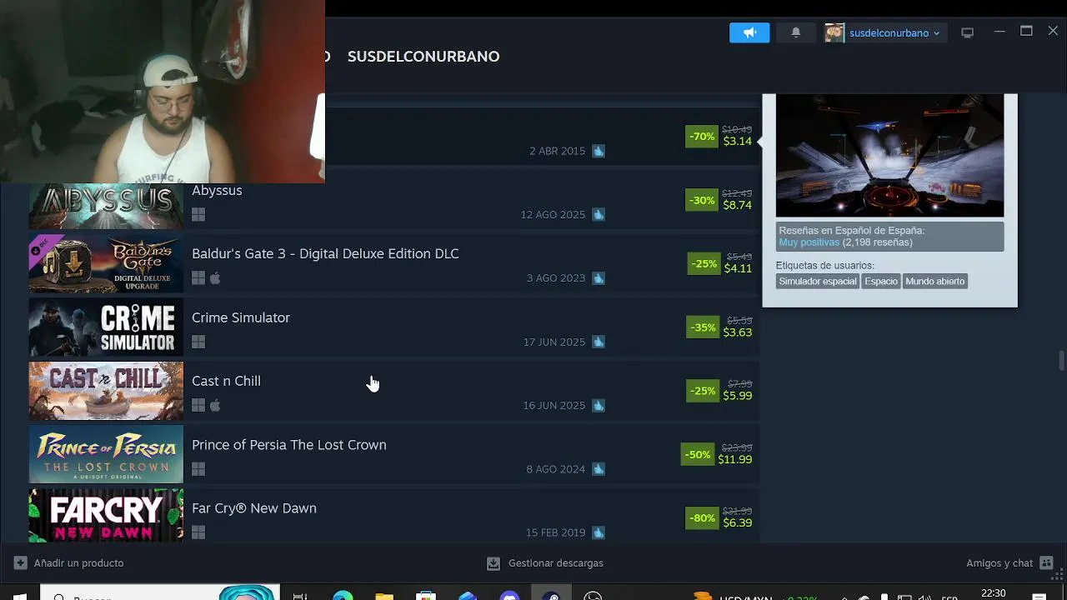Click the release date 8 AGO 2024
The width and height of the screenshot is (1067, 600).
[x=556, y=469]
